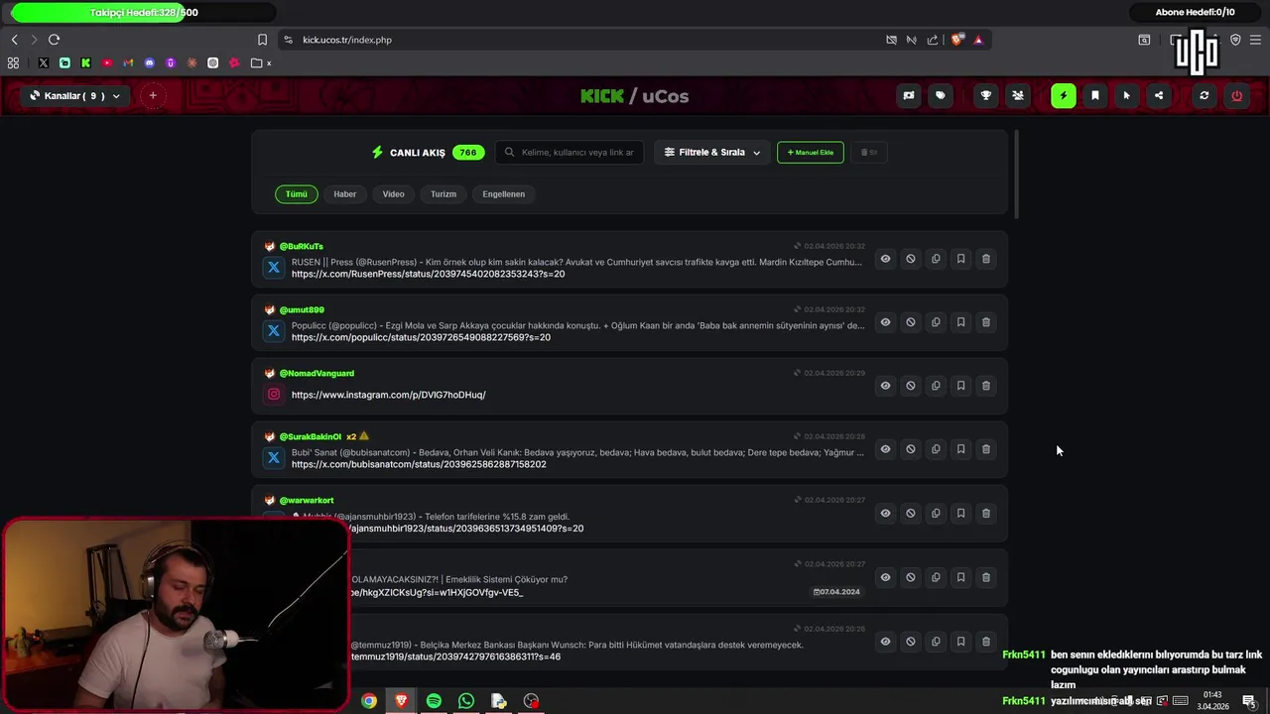The height and width of the screenshot is (714, 1270).
Task: Copy the @umut899 entry
Action: [x=936, y=322]
